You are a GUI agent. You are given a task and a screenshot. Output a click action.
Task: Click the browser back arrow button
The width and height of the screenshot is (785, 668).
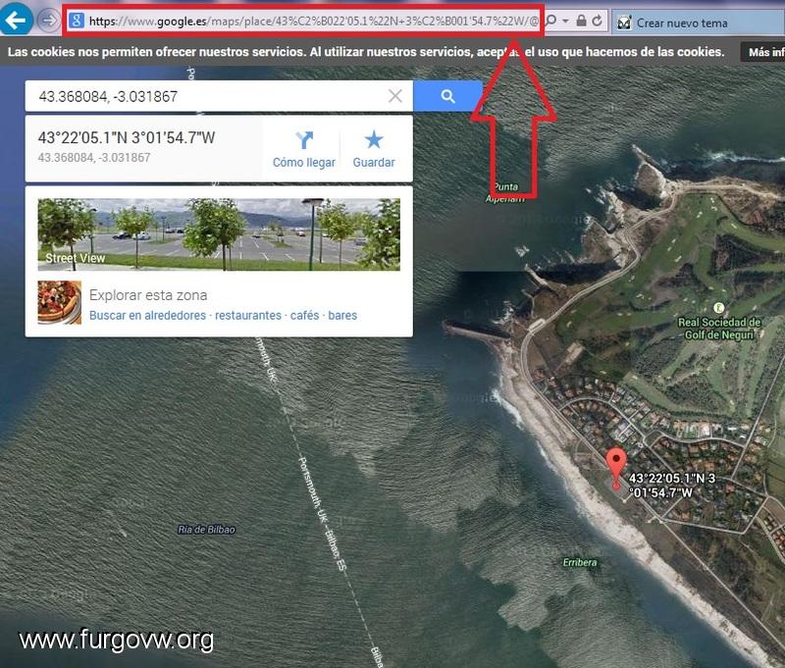click(x=16, y=20)
